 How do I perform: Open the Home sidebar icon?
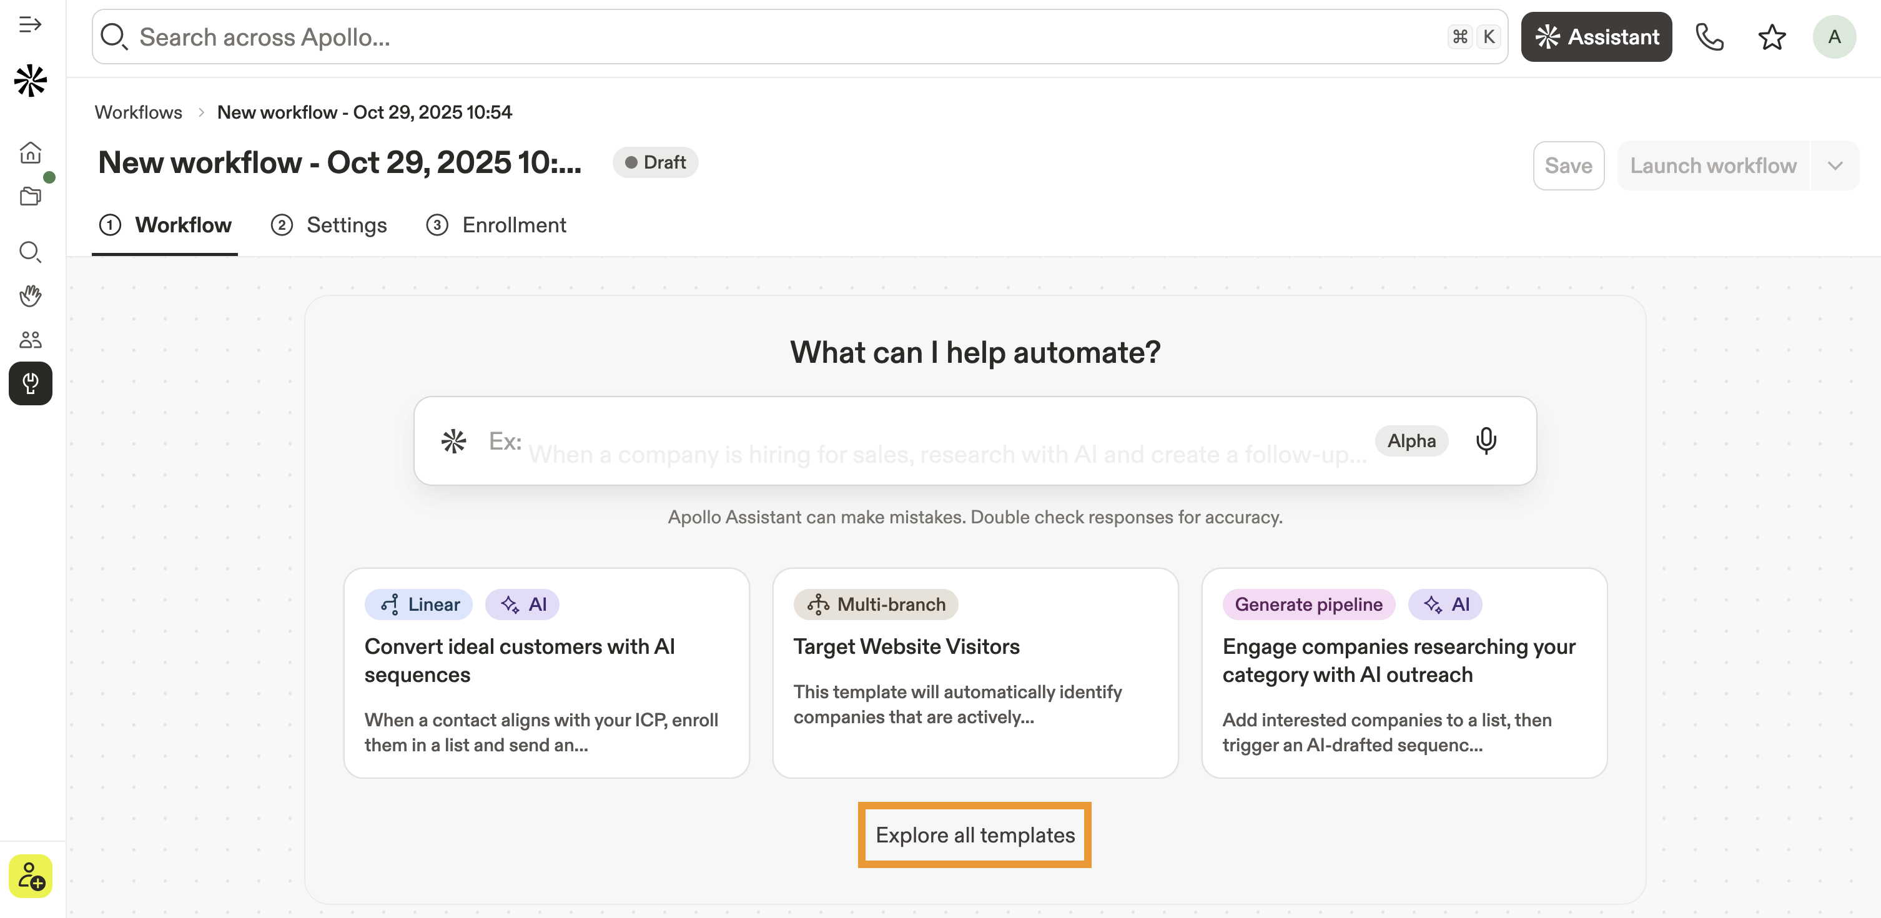[30, 152]
